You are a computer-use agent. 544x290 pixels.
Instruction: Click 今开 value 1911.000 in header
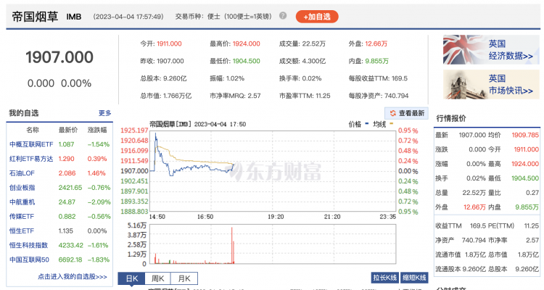click(169, 43)
